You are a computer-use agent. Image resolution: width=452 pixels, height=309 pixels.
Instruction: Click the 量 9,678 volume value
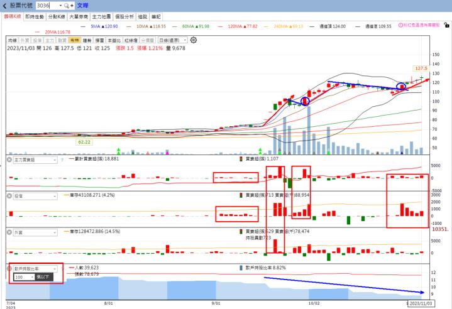coord(175,48)
